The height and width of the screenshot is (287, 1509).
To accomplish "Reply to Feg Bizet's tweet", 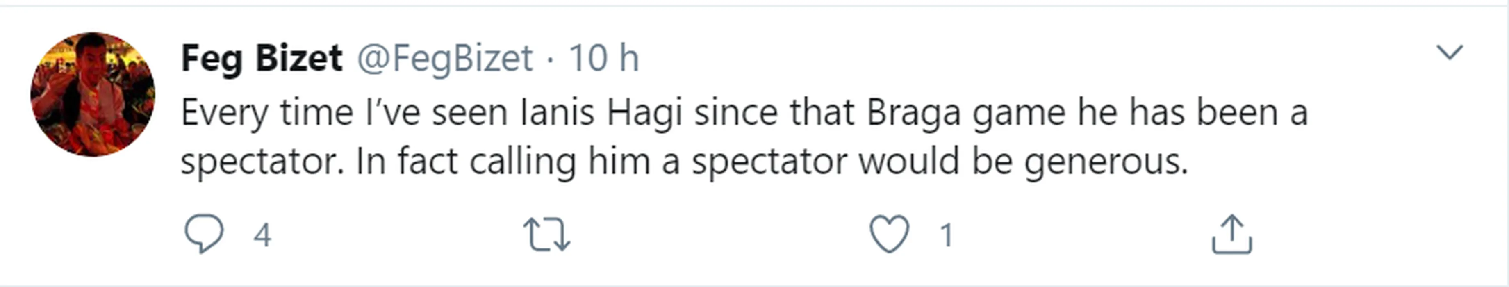I will (x=204, y=234).
